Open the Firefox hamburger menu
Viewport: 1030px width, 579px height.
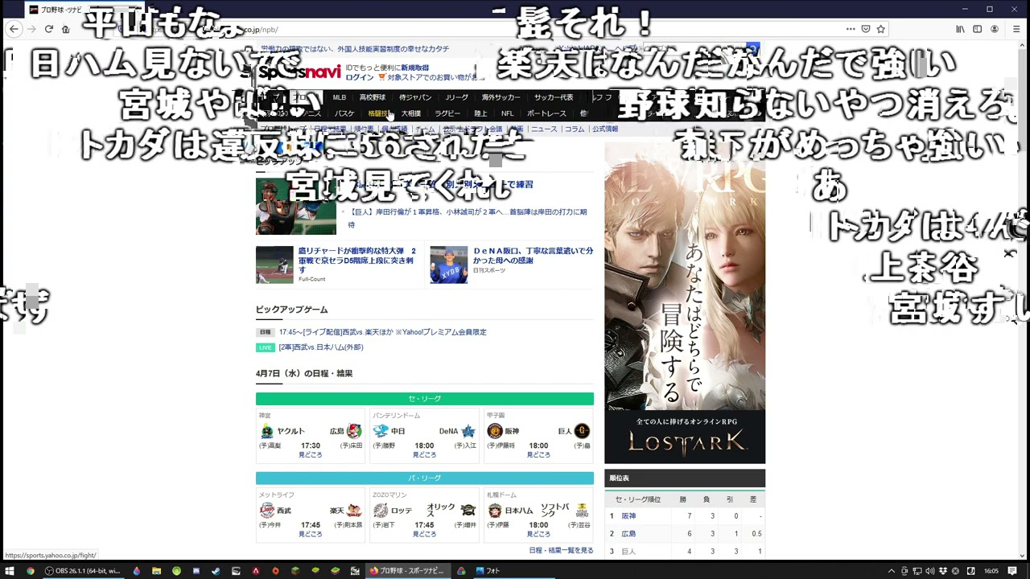tap(1016, 29)
